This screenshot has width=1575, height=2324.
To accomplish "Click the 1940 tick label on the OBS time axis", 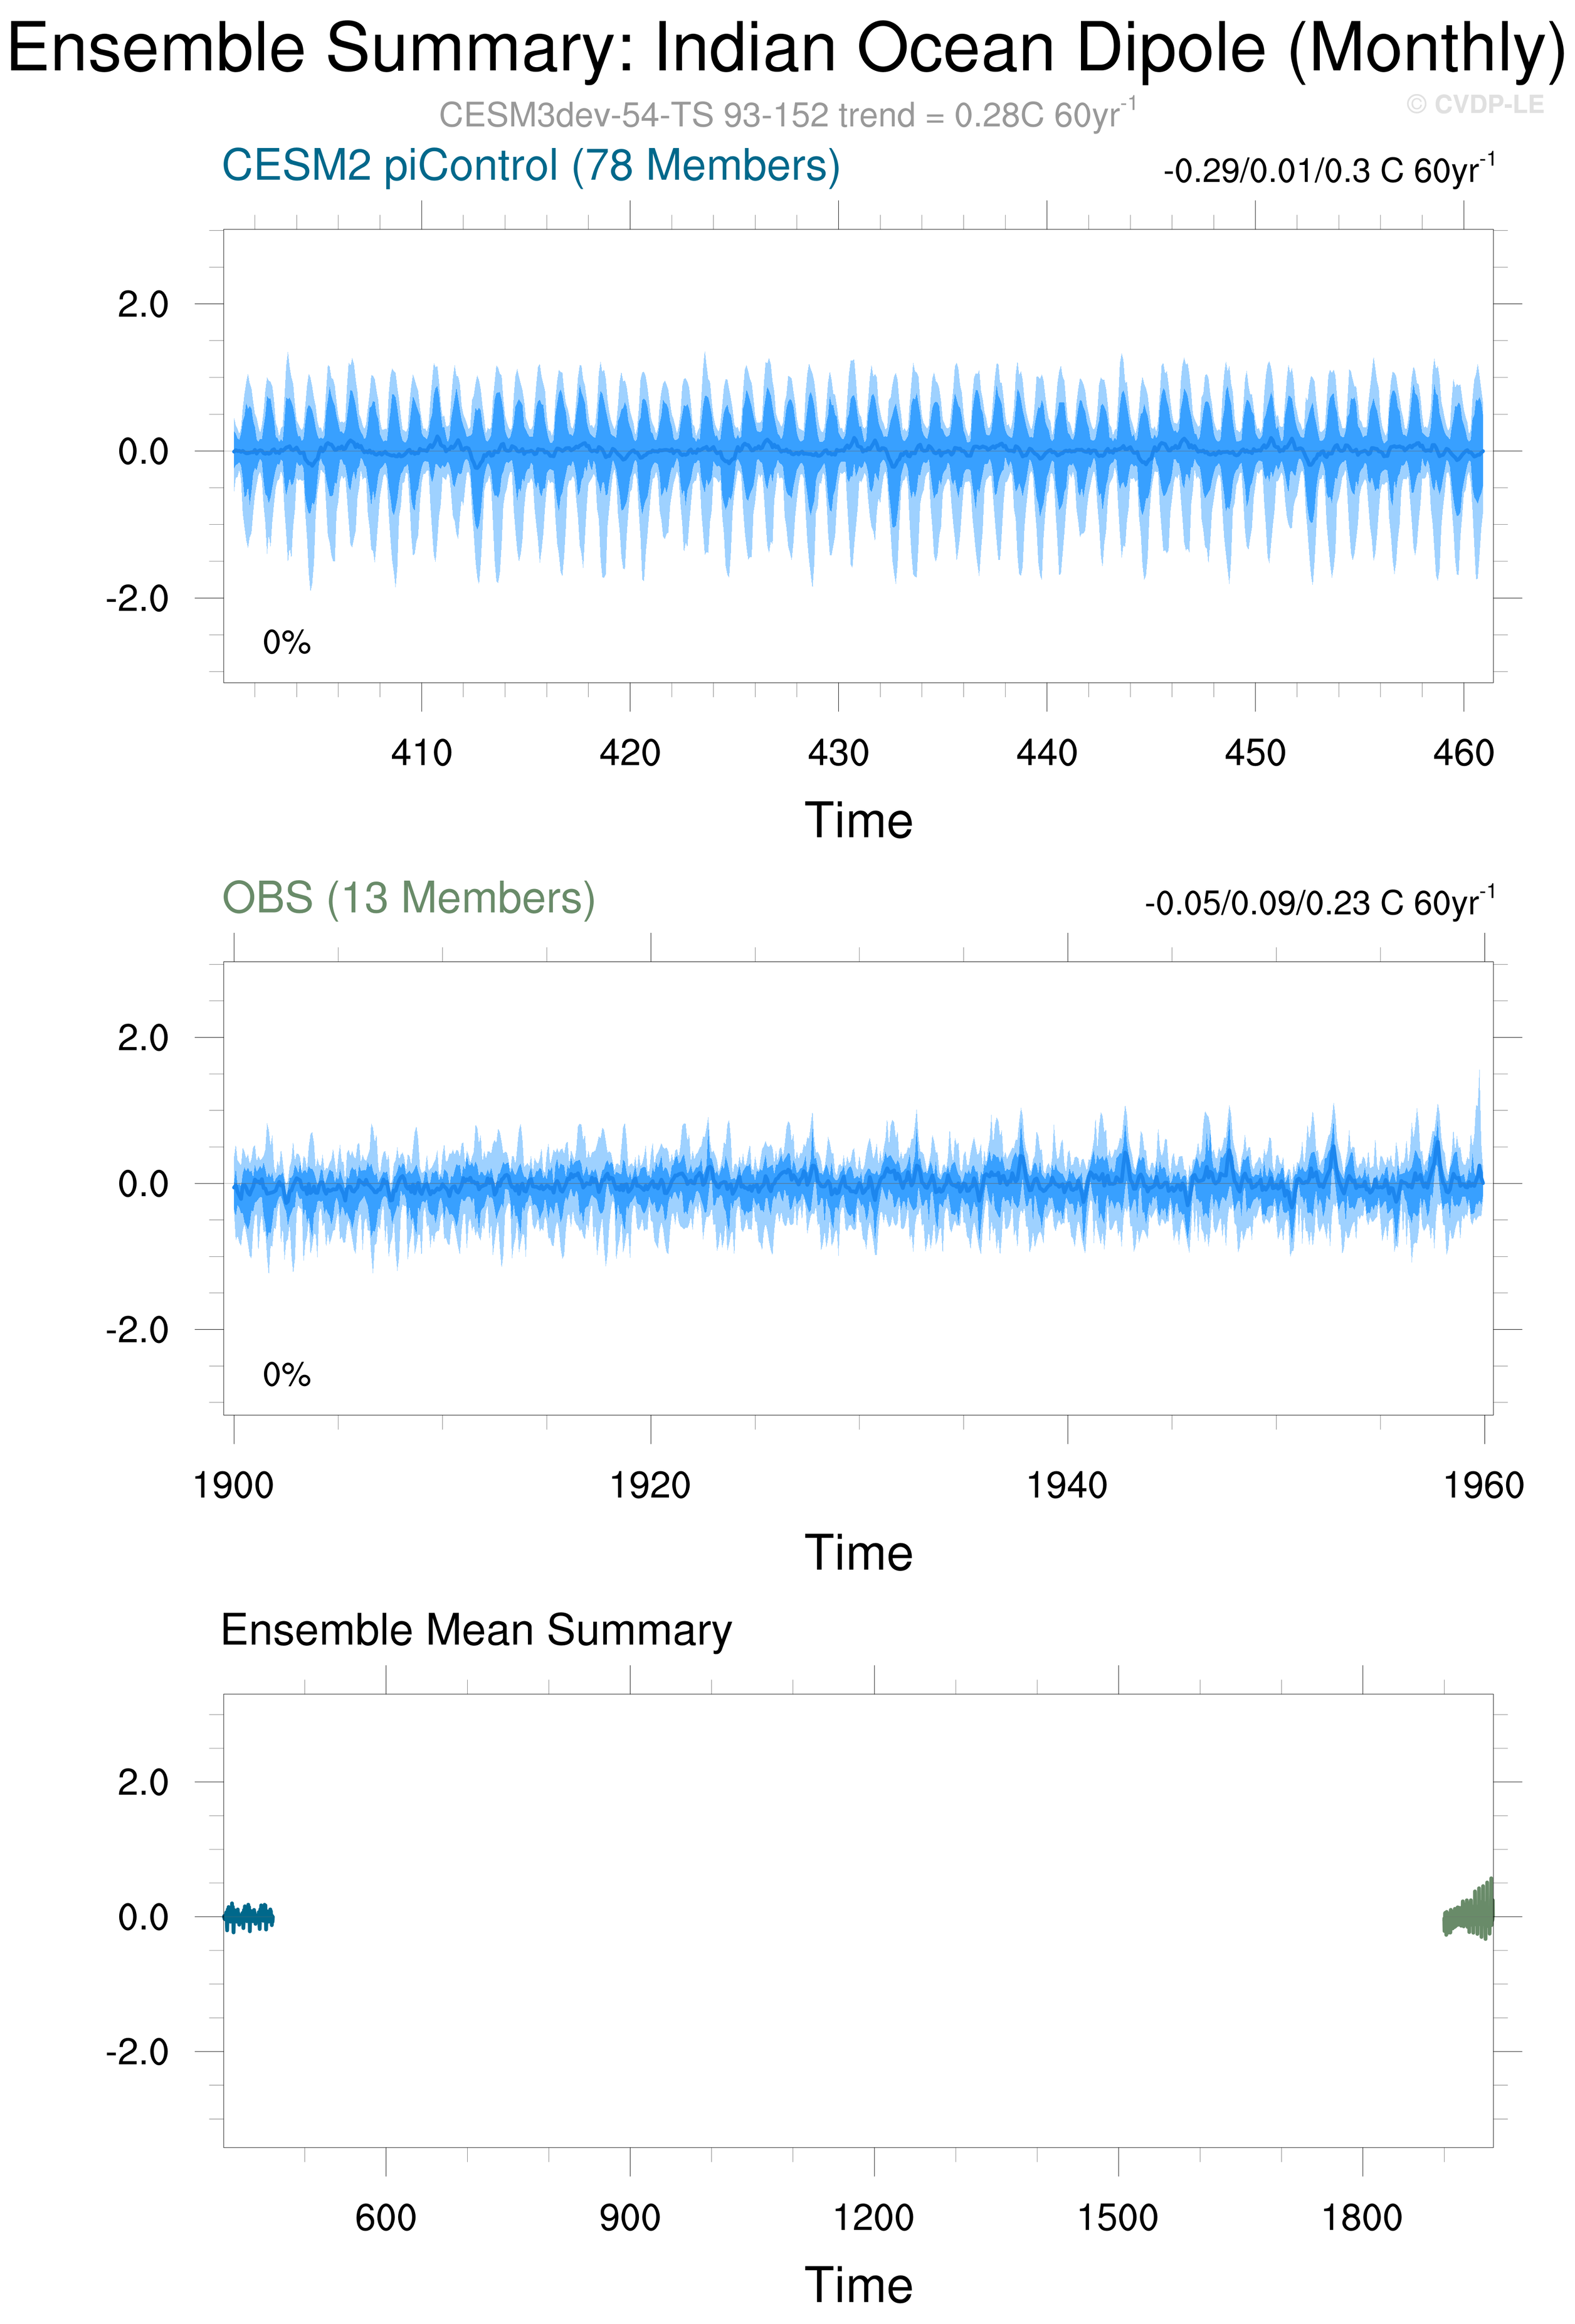I will pyautogui.click(x=1067, y=1485).
